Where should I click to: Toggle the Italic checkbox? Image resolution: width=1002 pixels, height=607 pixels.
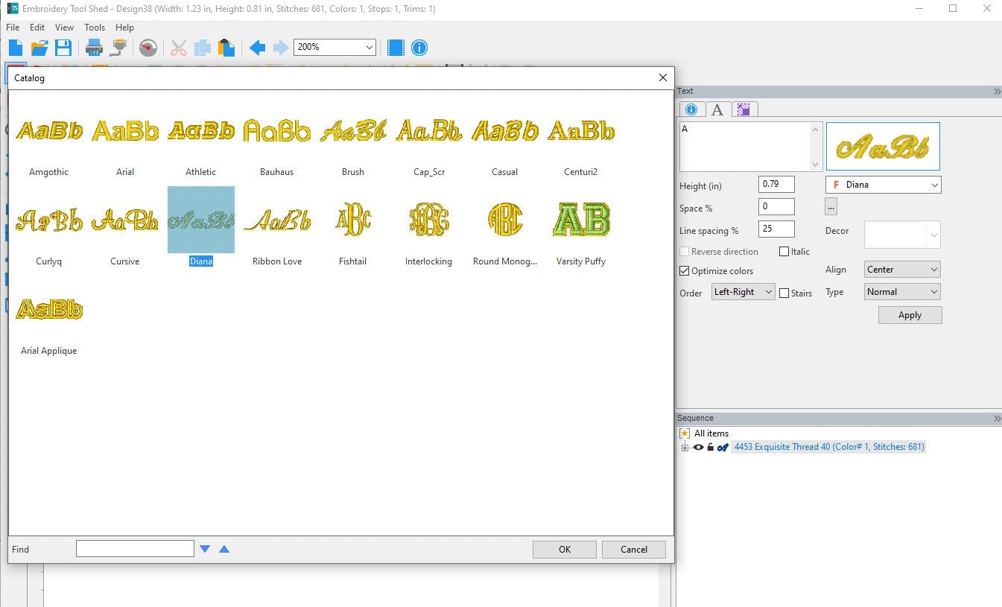click(x=783, y=251)
